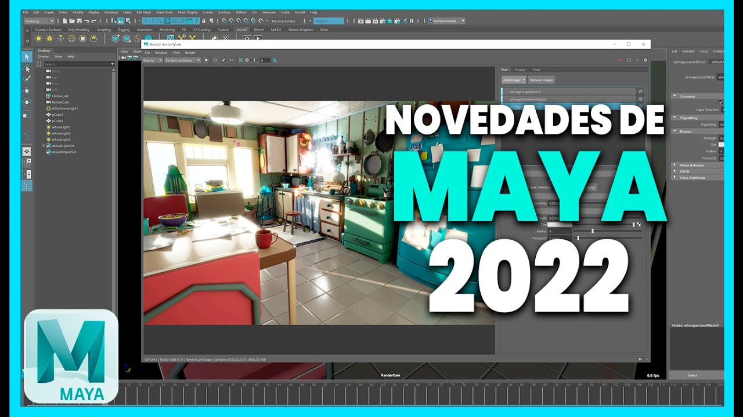The image size is (743, 417).
Task: Collapse the Common section
Action: (675, 96)
